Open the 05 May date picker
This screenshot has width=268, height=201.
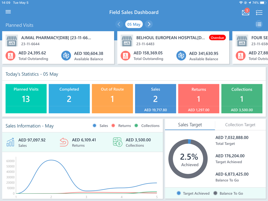(134, 24)
